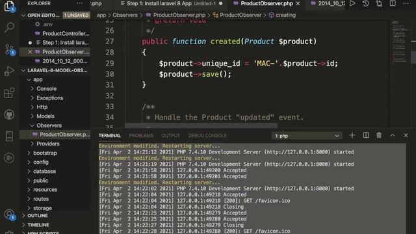Collapse the app folder

(29, 79)
